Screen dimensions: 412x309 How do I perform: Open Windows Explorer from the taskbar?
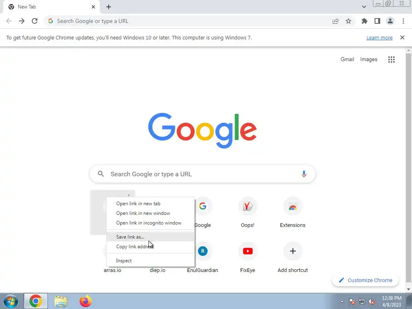61,301
